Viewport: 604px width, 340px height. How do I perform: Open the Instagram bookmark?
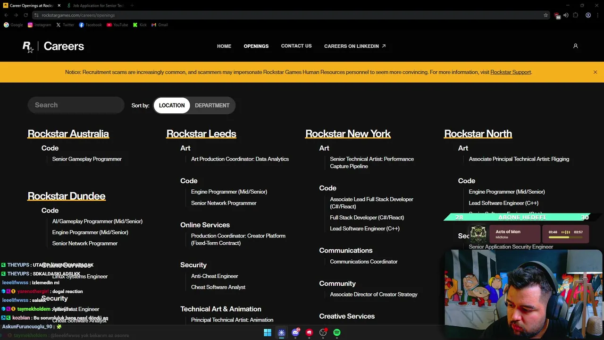[x=39, y=25]
